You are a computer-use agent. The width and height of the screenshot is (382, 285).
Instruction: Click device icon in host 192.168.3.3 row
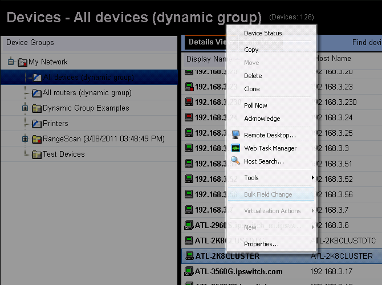pos(189,148)
